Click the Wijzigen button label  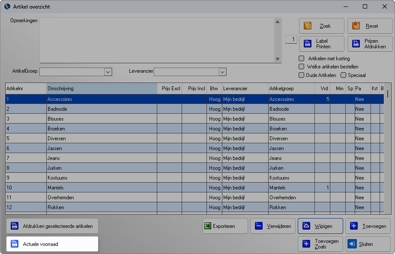click(323, 226)
